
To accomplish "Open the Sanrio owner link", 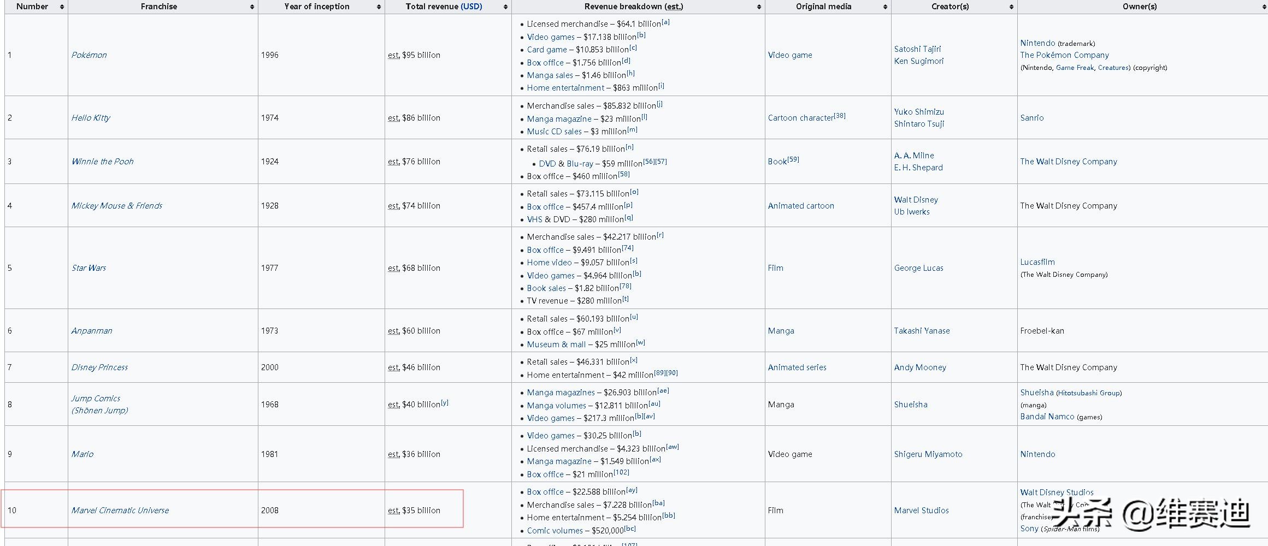I will point(1031,118).
